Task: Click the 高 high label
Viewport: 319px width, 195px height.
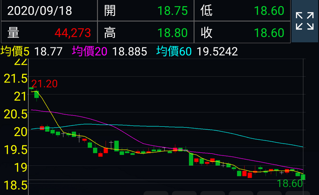Action: coord(110,33)
